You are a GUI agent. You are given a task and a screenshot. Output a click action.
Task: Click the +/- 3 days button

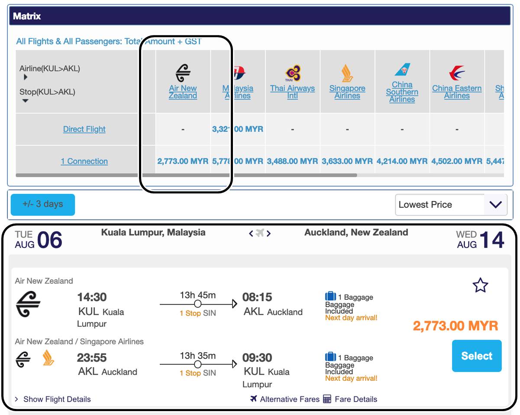point(43,204)
